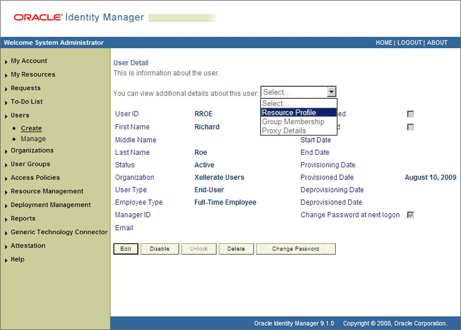Screen dimensions: 461x330
Task: Click the User Detail heading
Action: (x=131, y=63)
